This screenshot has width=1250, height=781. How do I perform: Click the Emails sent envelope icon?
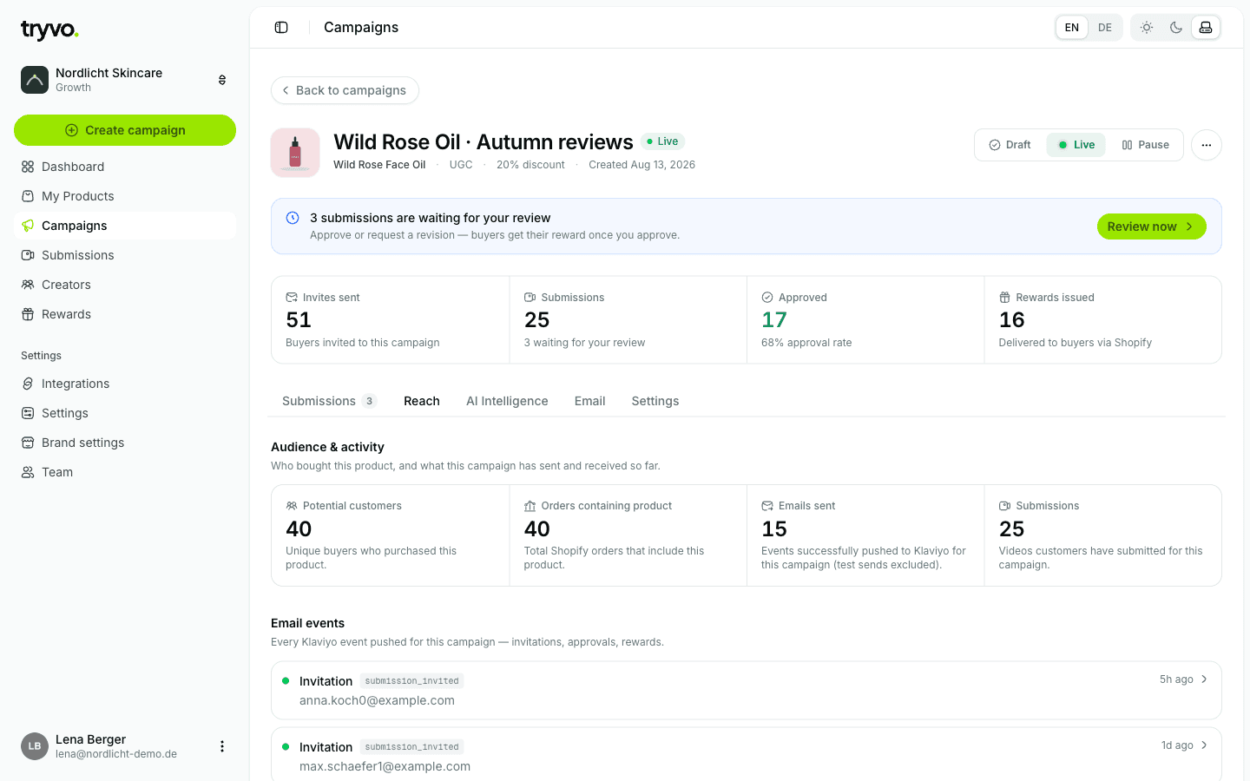tap(767, 506)
